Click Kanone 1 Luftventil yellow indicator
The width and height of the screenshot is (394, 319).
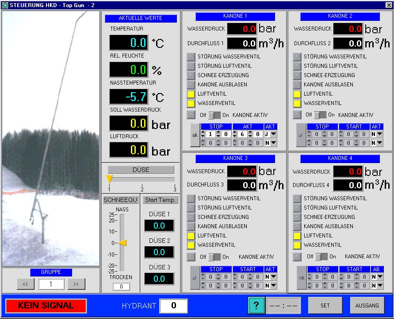(191, 94)
